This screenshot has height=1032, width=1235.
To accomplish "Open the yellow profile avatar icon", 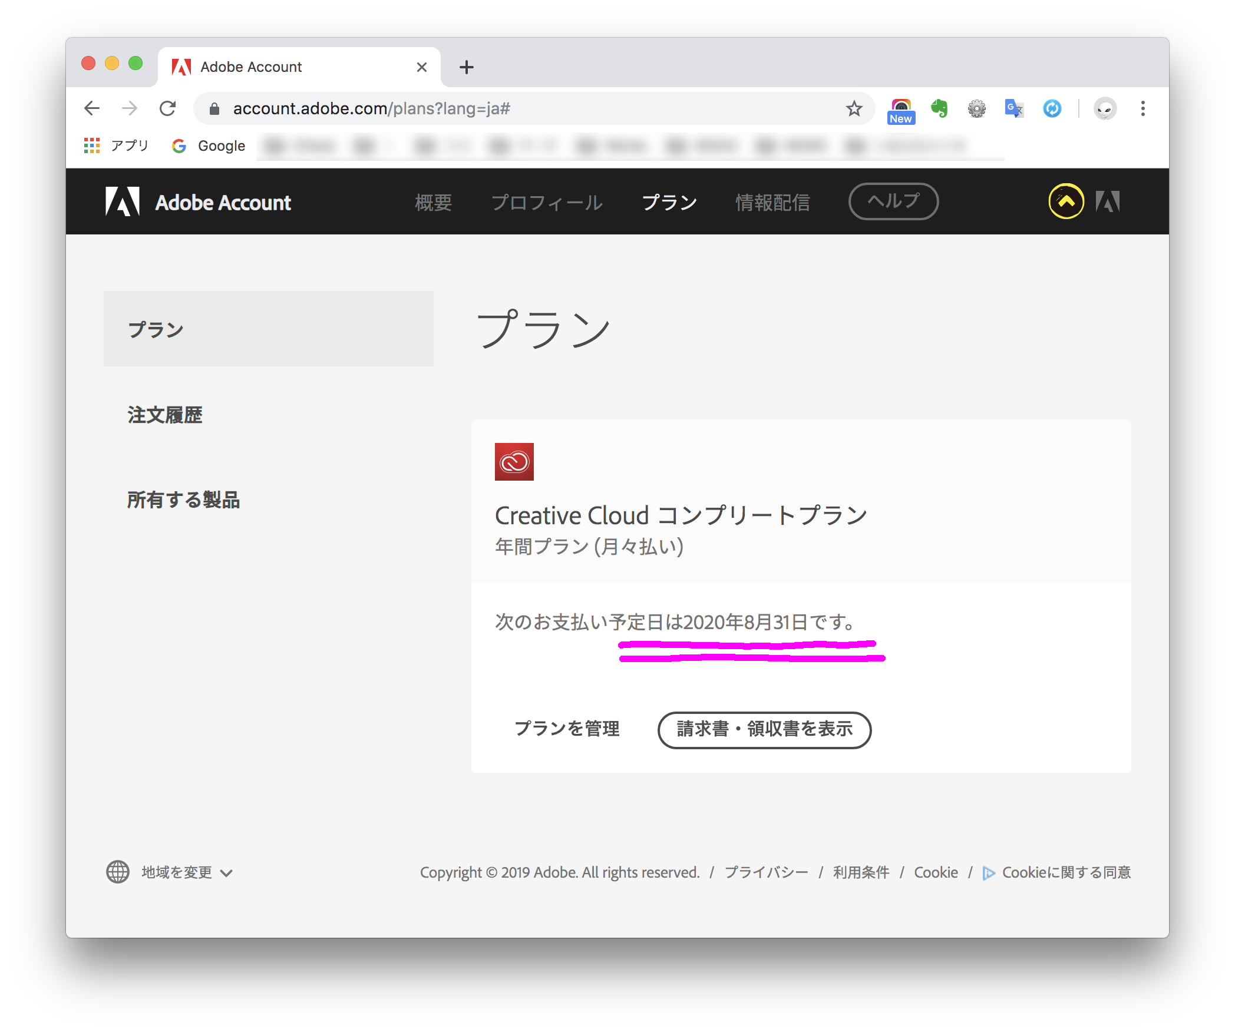I will tap(1065, 201).
